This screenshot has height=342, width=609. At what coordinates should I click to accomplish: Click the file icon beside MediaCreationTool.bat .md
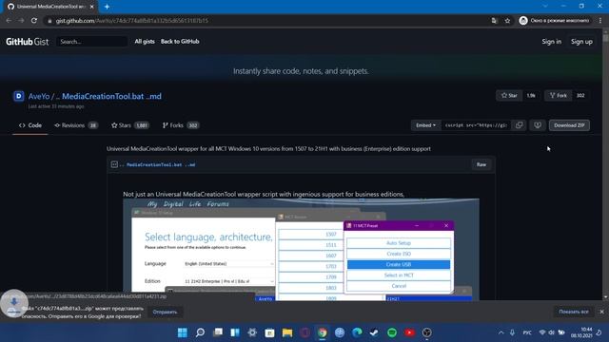pos(114,164)
